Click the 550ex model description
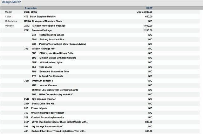This screenshot has height=134, width=203. tap(34, 12)
